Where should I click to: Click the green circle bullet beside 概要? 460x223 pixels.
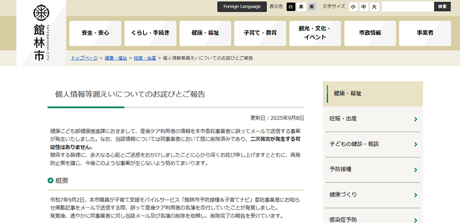(x=51, y=181)
